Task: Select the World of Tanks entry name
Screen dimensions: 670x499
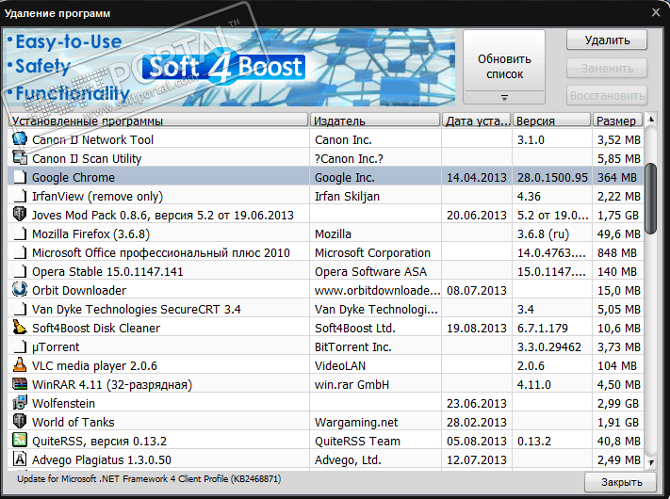Action: point(74,422)
